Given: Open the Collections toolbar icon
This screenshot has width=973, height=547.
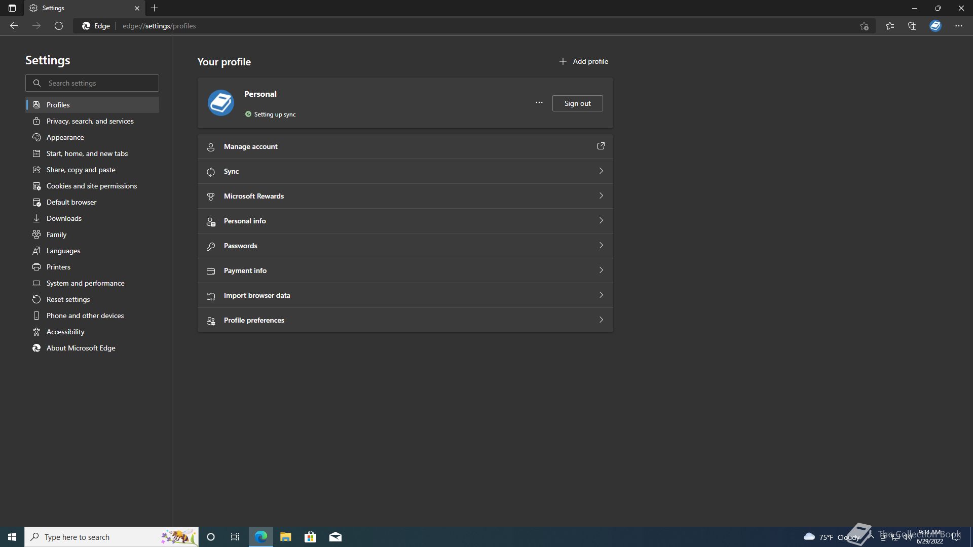Looking at the screenshot, I should (912, 26).
